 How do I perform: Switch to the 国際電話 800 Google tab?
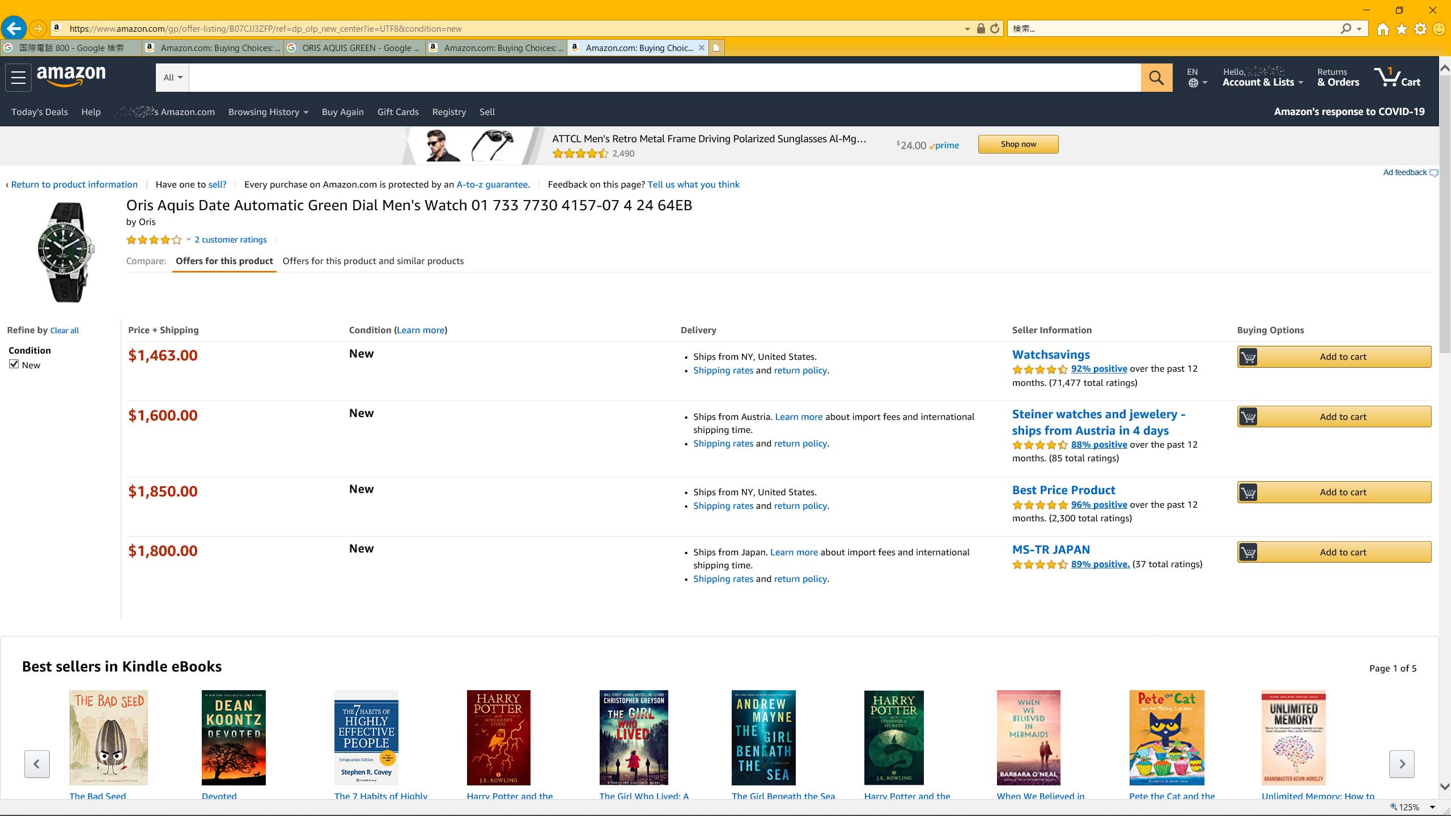click(x=71, y=48)
